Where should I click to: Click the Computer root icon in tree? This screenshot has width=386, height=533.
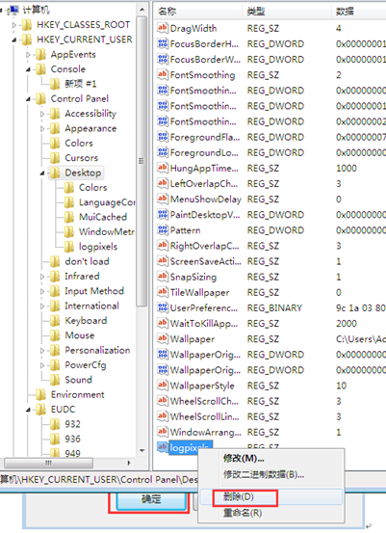[13, 10]
